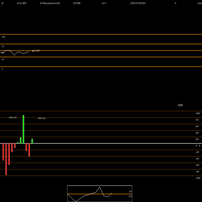Click the MR axis 0 label
Screen dimensions: 202x202
[x=198, y=146]
